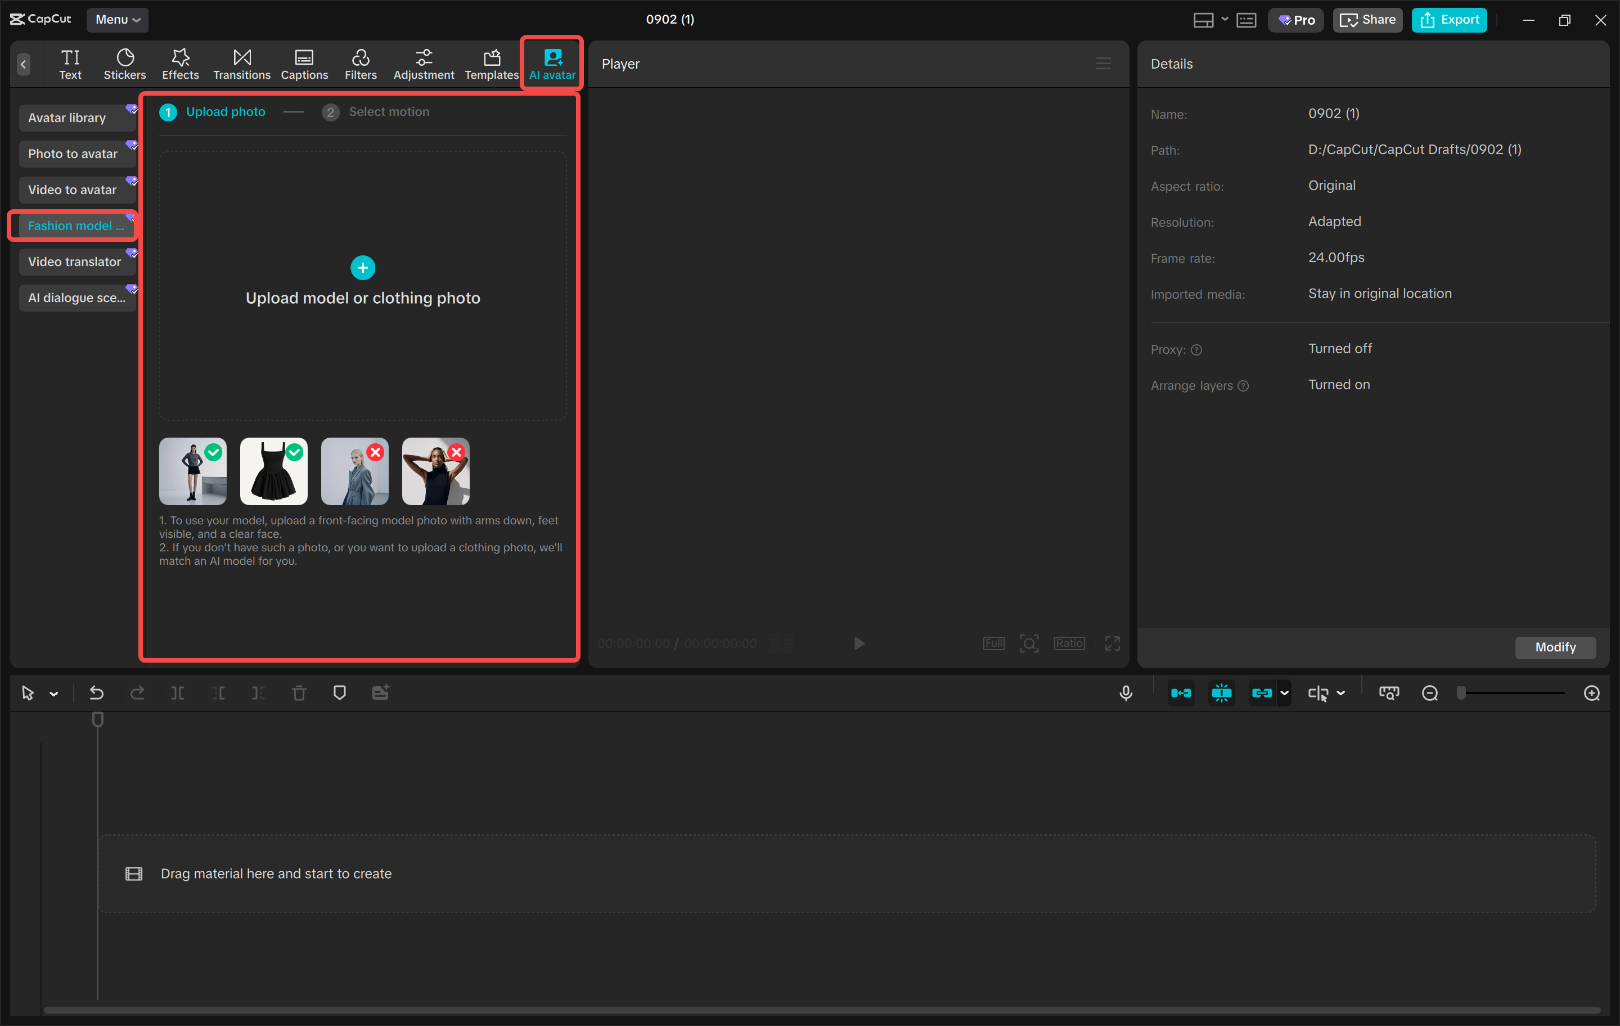Open the AI avatar panel
The height and width of the screenshot is (1026, 1620).
pyautogui.click(x=551, y=62)
